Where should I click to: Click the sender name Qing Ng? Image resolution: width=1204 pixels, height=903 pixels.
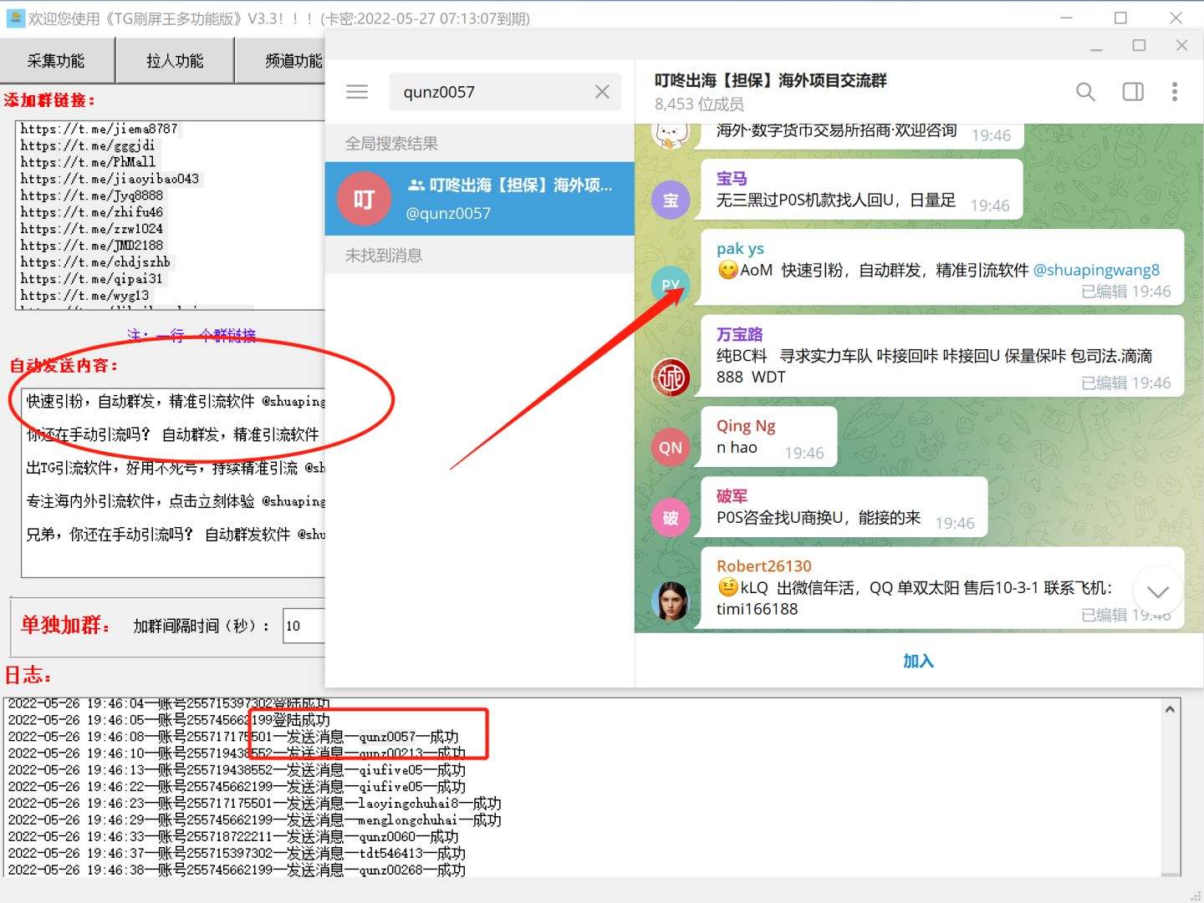coord(746,426)
